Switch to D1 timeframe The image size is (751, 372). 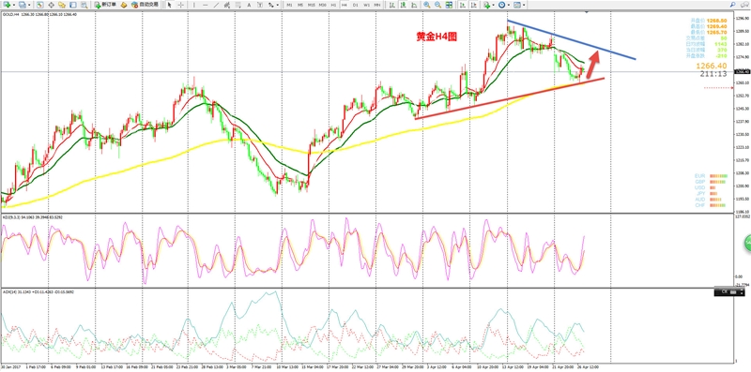click(356, 5)
